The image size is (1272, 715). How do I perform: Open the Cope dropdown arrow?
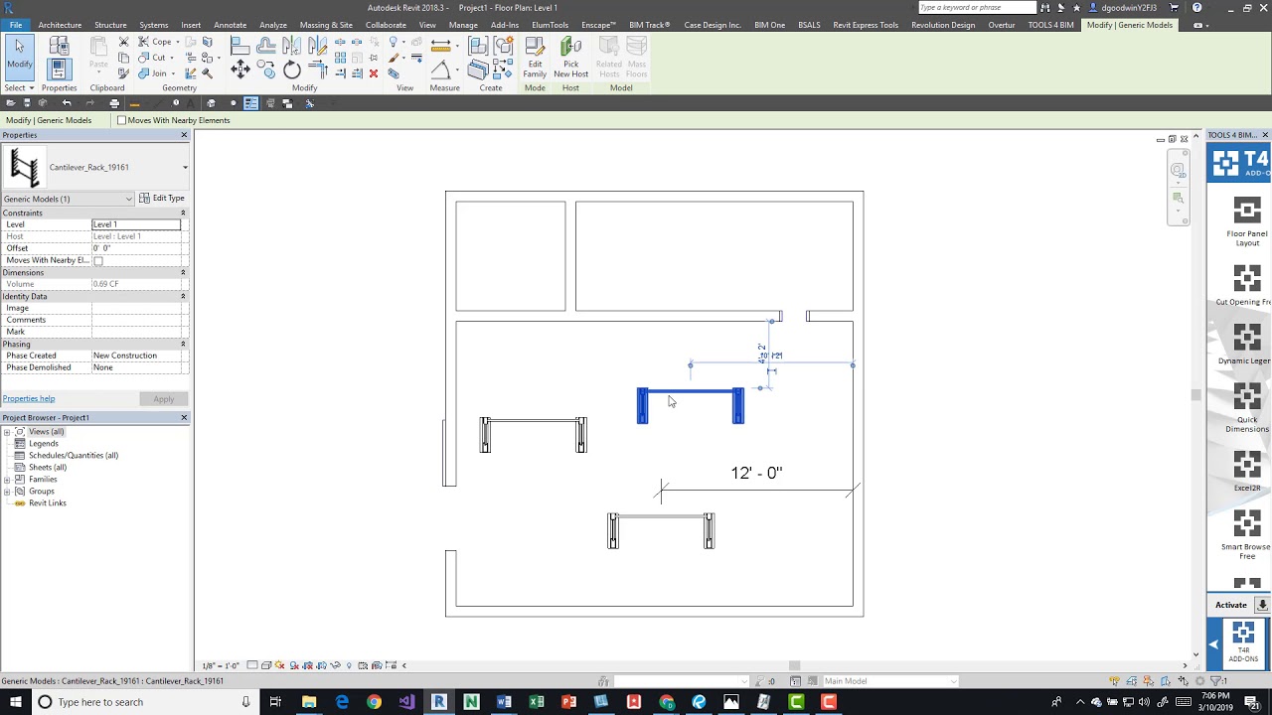[178, 42]
